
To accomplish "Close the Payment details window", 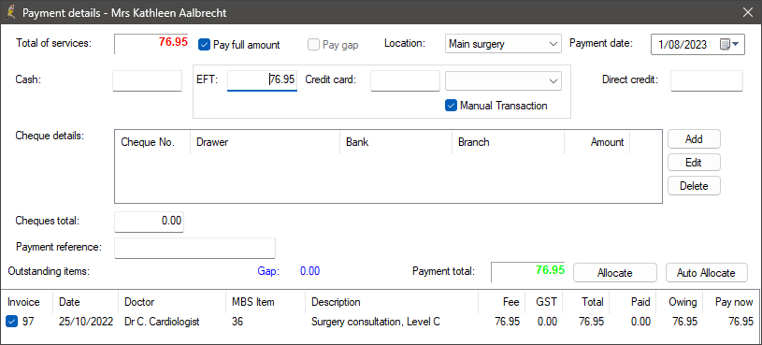I will click(748, 12).
